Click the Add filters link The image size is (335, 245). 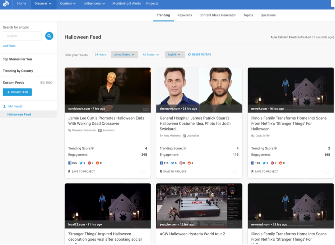[x=9, y=46]
